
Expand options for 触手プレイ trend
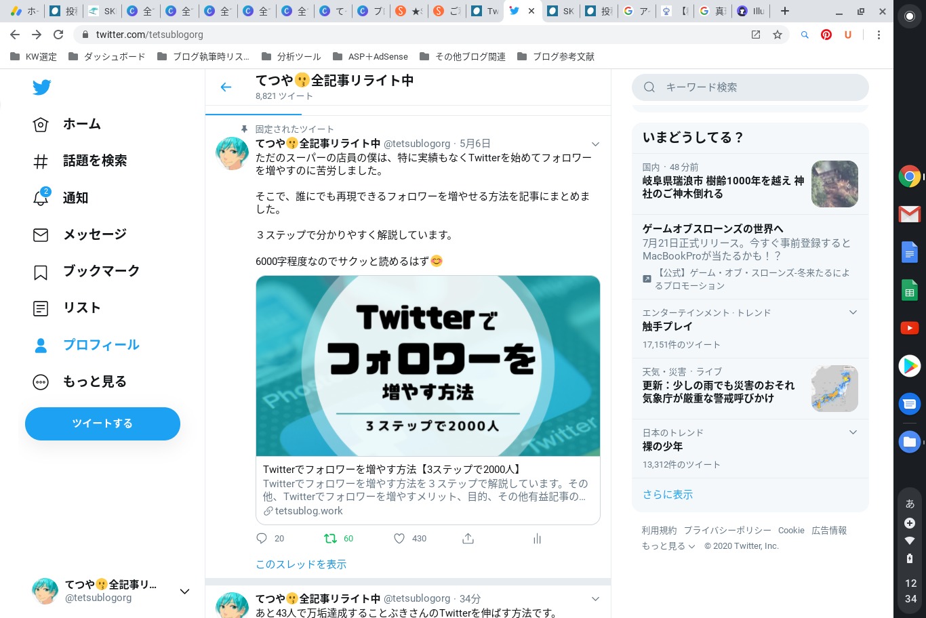point(853,312)
